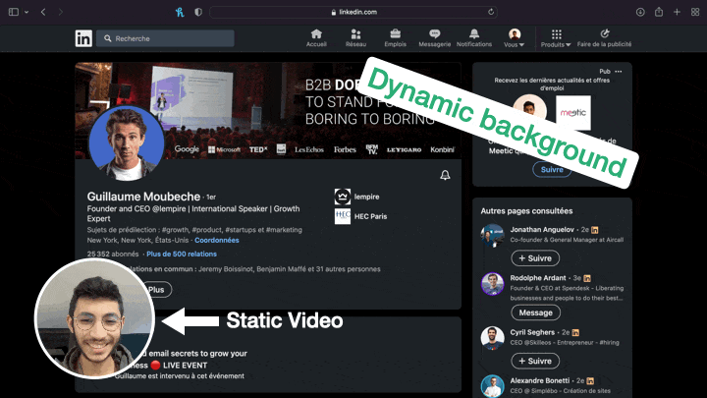Image resolution: width=707 pixels, height=398 pixels.
Task: Open the Réseau network tab
Action: tap(355, 38)
